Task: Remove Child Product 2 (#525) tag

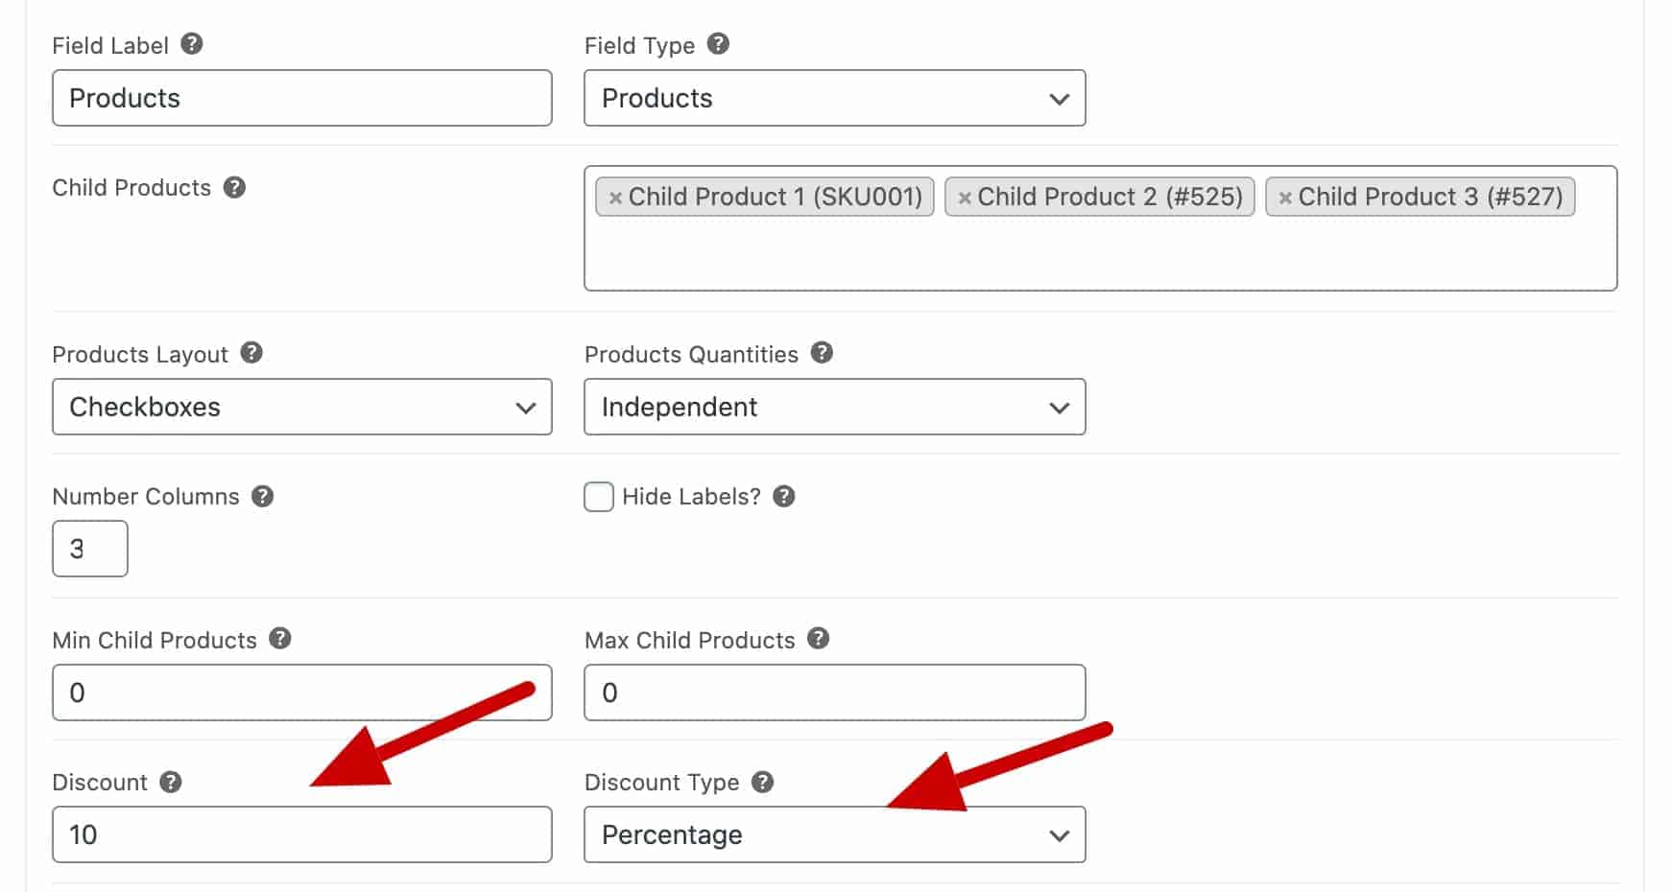Action: [x=965, y=198]
